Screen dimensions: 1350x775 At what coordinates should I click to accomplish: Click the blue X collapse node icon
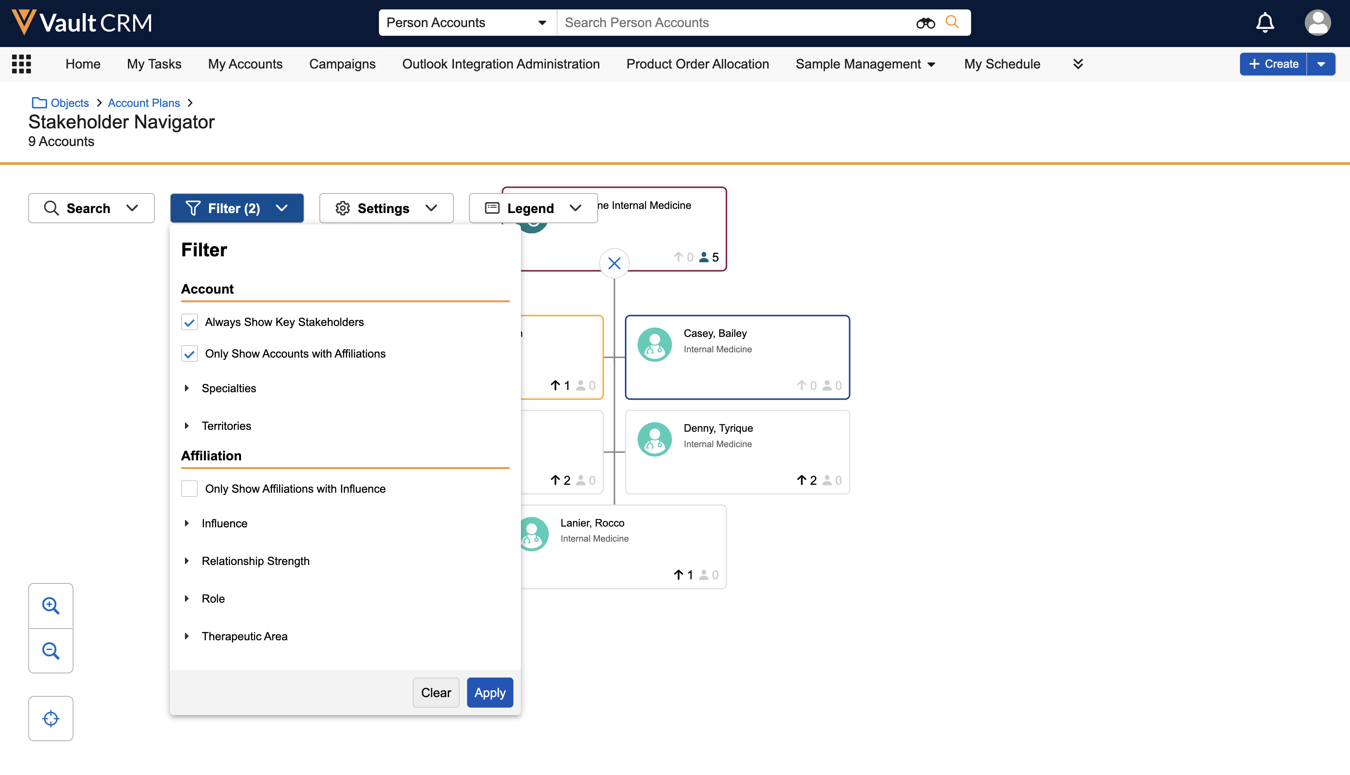click(614, 263)
